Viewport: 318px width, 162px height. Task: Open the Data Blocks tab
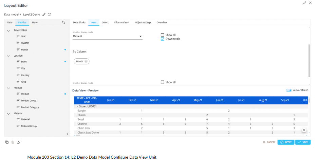tap(79, 22)
